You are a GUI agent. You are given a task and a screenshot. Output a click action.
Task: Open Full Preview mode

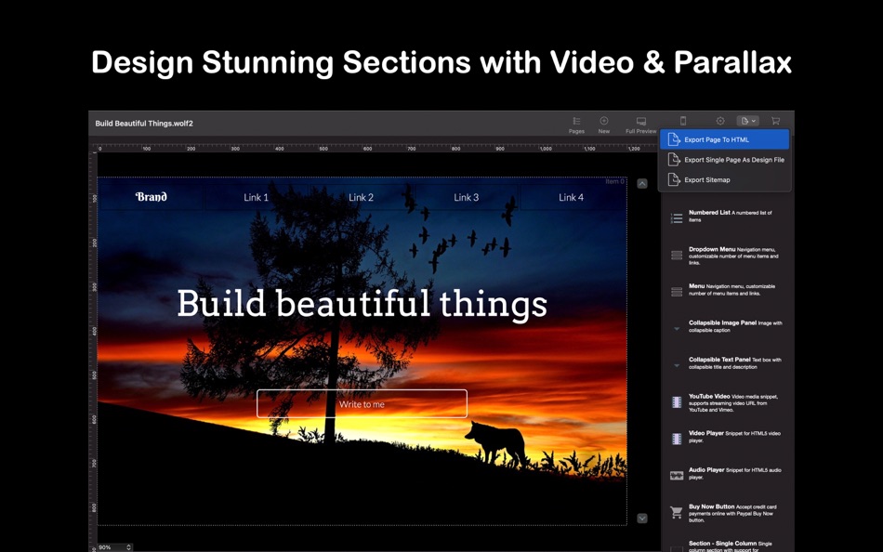(640, 125)
